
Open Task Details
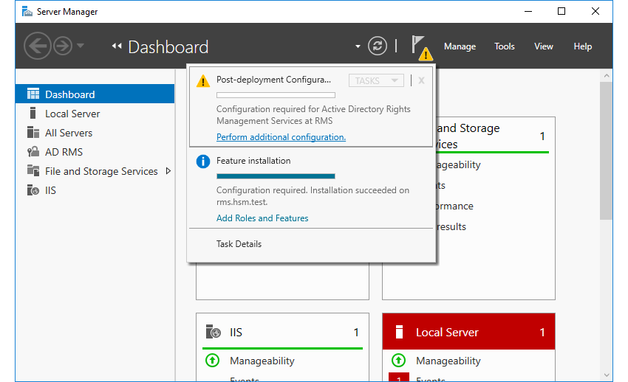(239, 244)
